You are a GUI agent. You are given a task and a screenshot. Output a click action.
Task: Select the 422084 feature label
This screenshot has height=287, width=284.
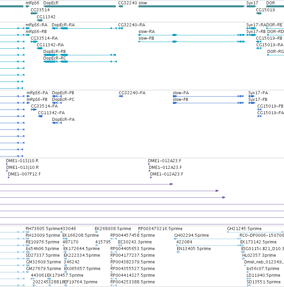pyautogui.click(x=184, y=242)
